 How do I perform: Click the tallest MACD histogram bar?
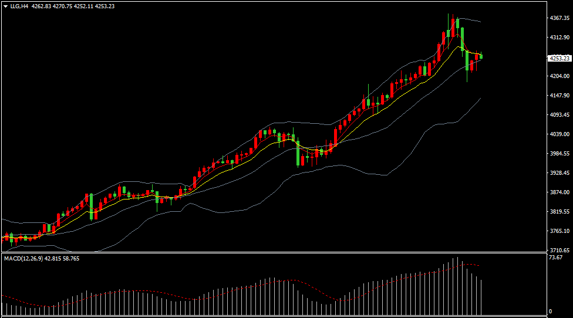457,287
